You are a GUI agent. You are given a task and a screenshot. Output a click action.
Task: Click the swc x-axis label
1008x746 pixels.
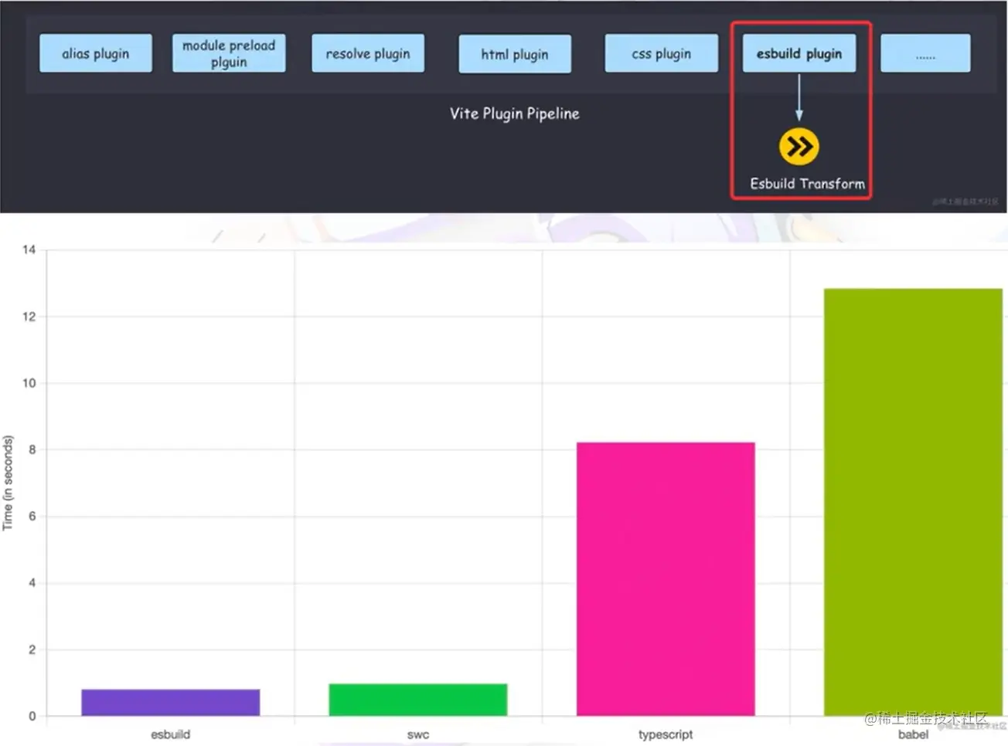click(x=418, y=734)
